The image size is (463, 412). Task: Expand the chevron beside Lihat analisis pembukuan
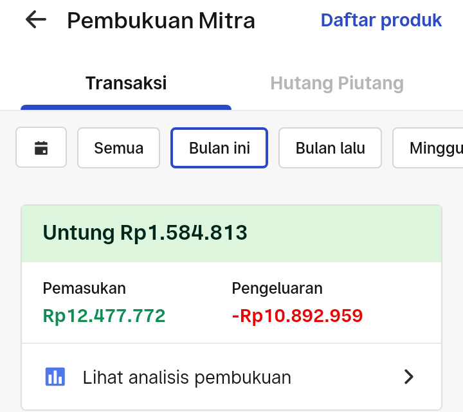coord(409,377)
